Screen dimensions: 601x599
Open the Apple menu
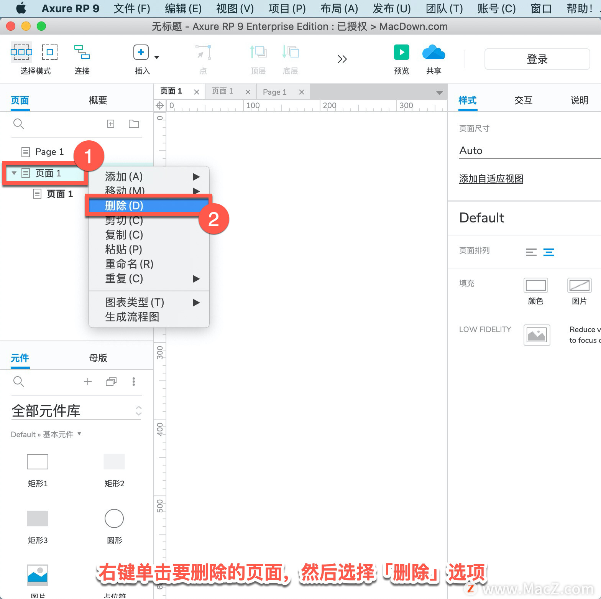click(21, 8)
